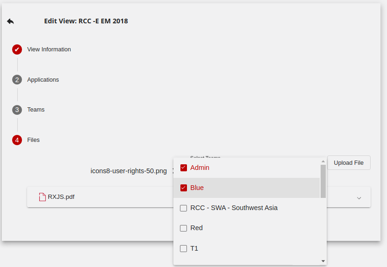
Task: Click the View Information checkmark step icon
Action: pos(17,49)
